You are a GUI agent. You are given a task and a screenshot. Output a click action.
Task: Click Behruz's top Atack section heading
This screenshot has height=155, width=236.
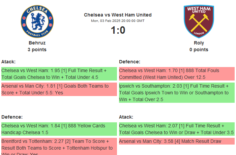[x=8, y=62]
